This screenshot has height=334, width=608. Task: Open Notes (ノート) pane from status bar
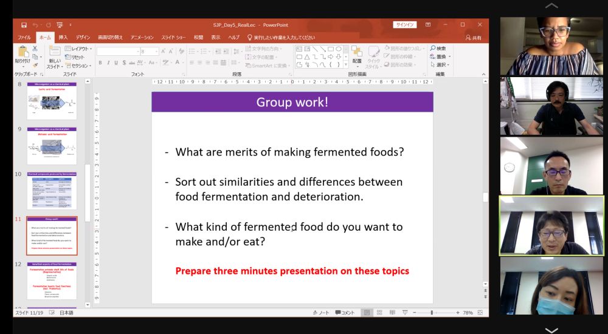click(321, 313)
